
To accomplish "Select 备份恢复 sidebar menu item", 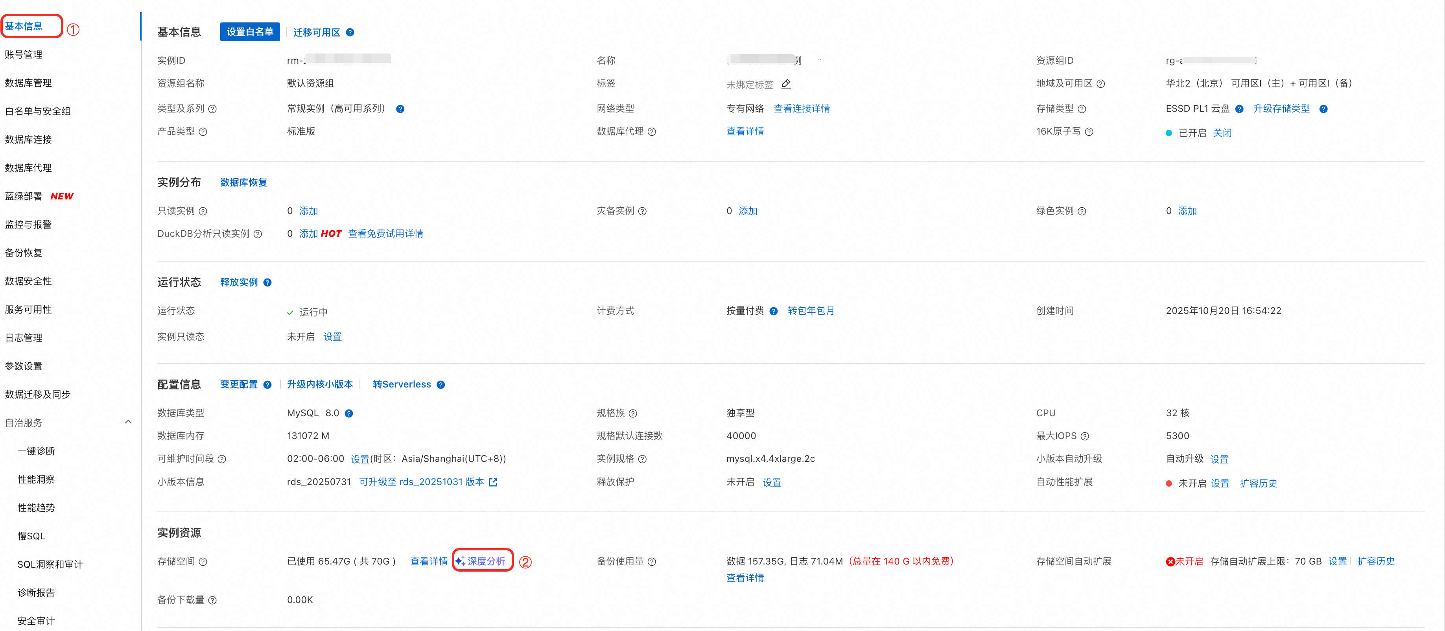I will (24, 253).
